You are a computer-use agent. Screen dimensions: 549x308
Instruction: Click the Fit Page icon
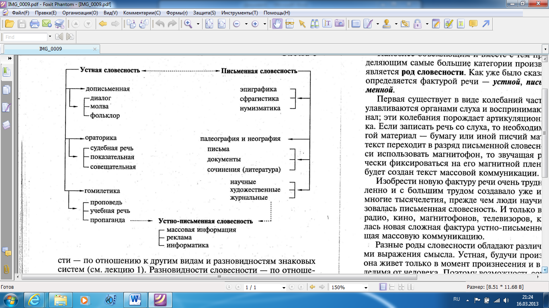click(209, 24)
